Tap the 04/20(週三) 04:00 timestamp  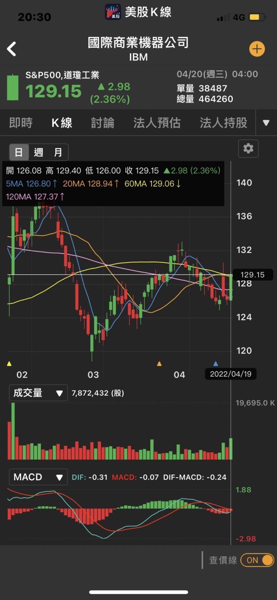pyautogui.click(x=217, y=74)
